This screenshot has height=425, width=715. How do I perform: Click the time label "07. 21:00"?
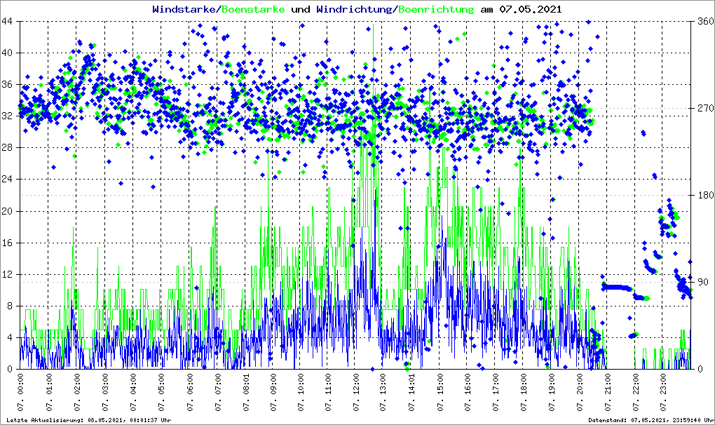(x=608, y=393)
